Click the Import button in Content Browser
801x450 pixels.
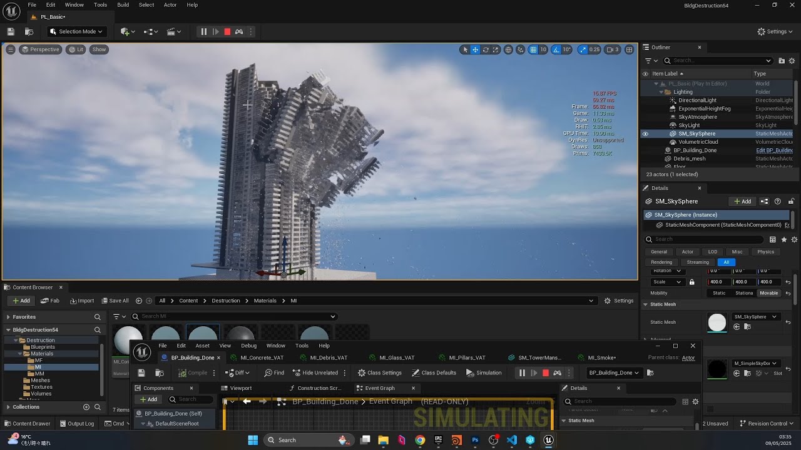click(82, 301)
